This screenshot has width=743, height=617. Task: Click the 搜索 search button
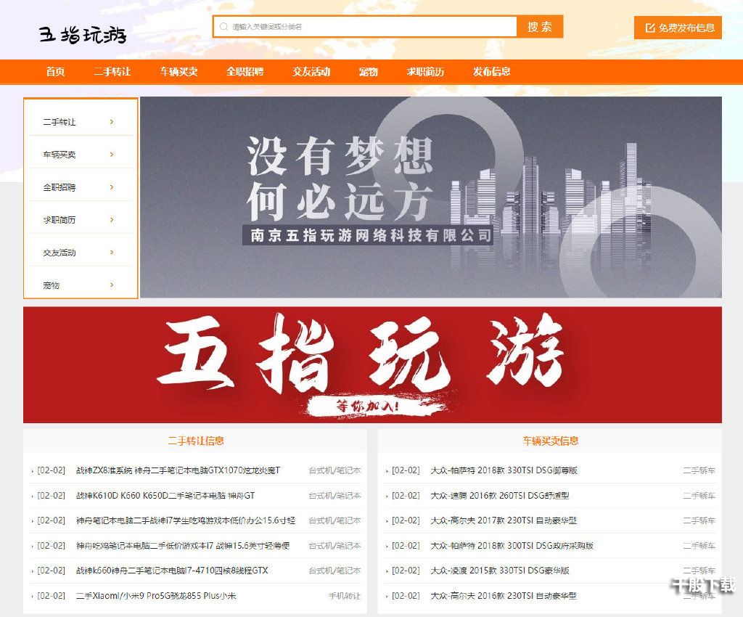[541, 26]
